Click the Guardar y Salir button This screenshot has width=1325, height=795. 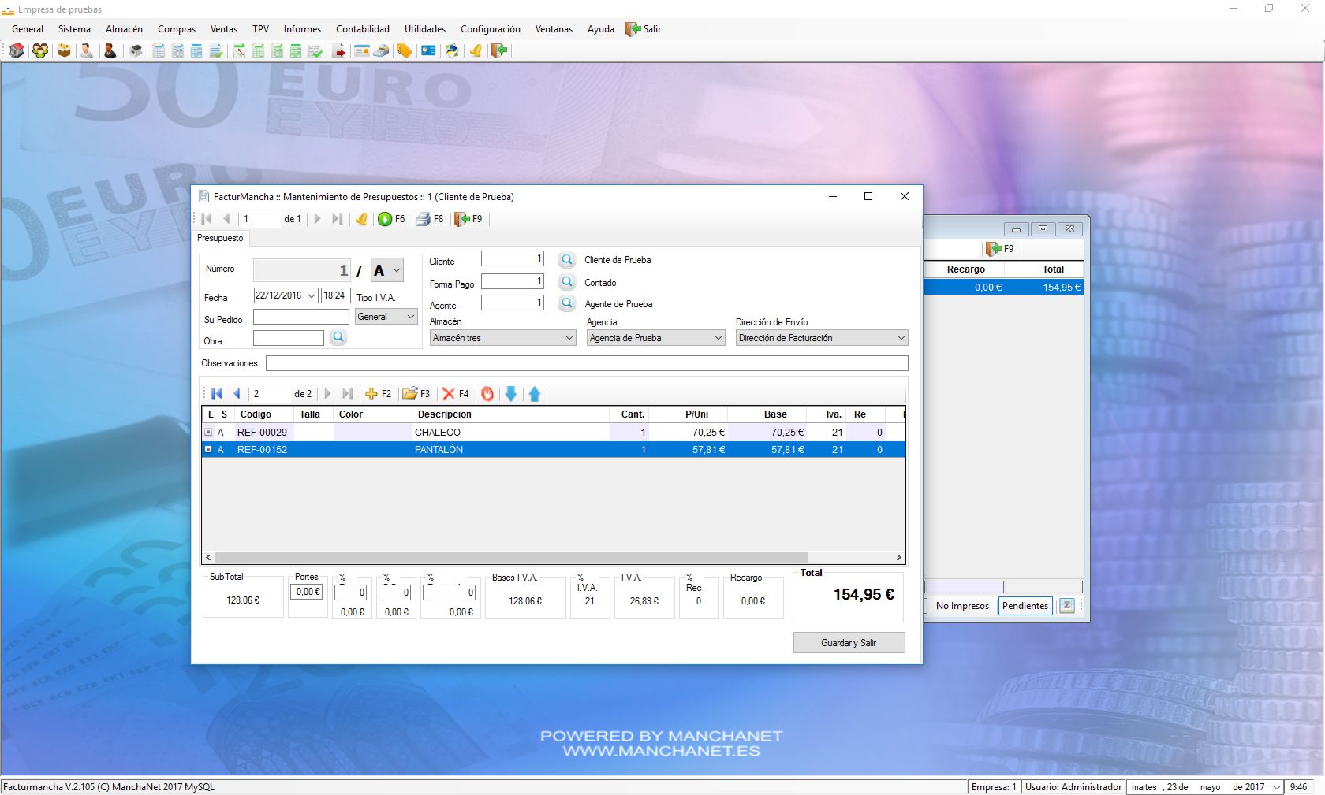point(849,643)
